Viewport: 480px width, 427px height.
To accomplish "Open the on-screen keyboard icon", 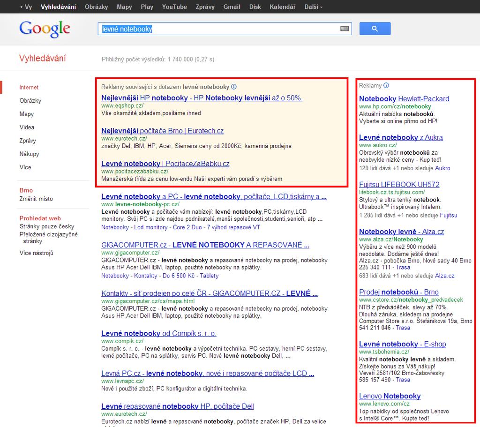I will 345,29.
